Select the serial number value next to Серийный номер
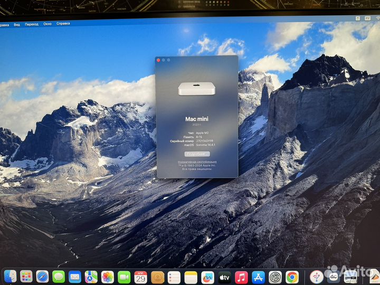This screenshot has width=380, height=285. tap(205, 141)
